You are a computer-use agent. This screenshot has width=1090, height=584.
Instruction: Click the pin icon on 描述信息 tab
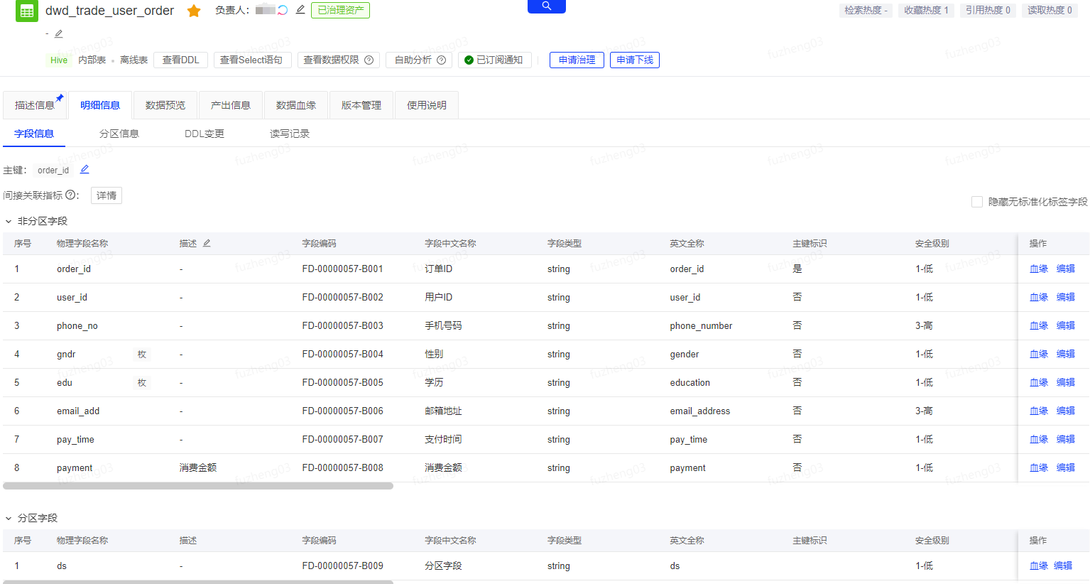point(60,98)
